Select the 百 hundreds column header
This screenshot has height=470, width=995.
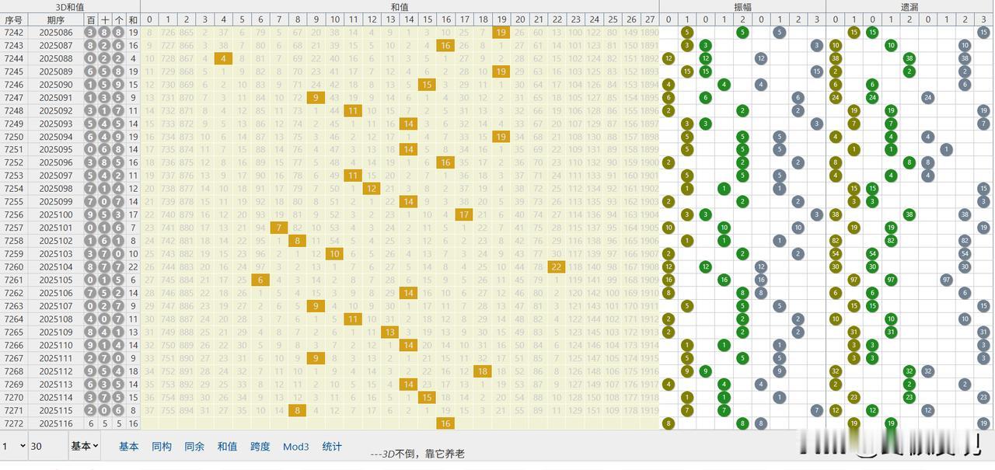[x=91, y=19]
